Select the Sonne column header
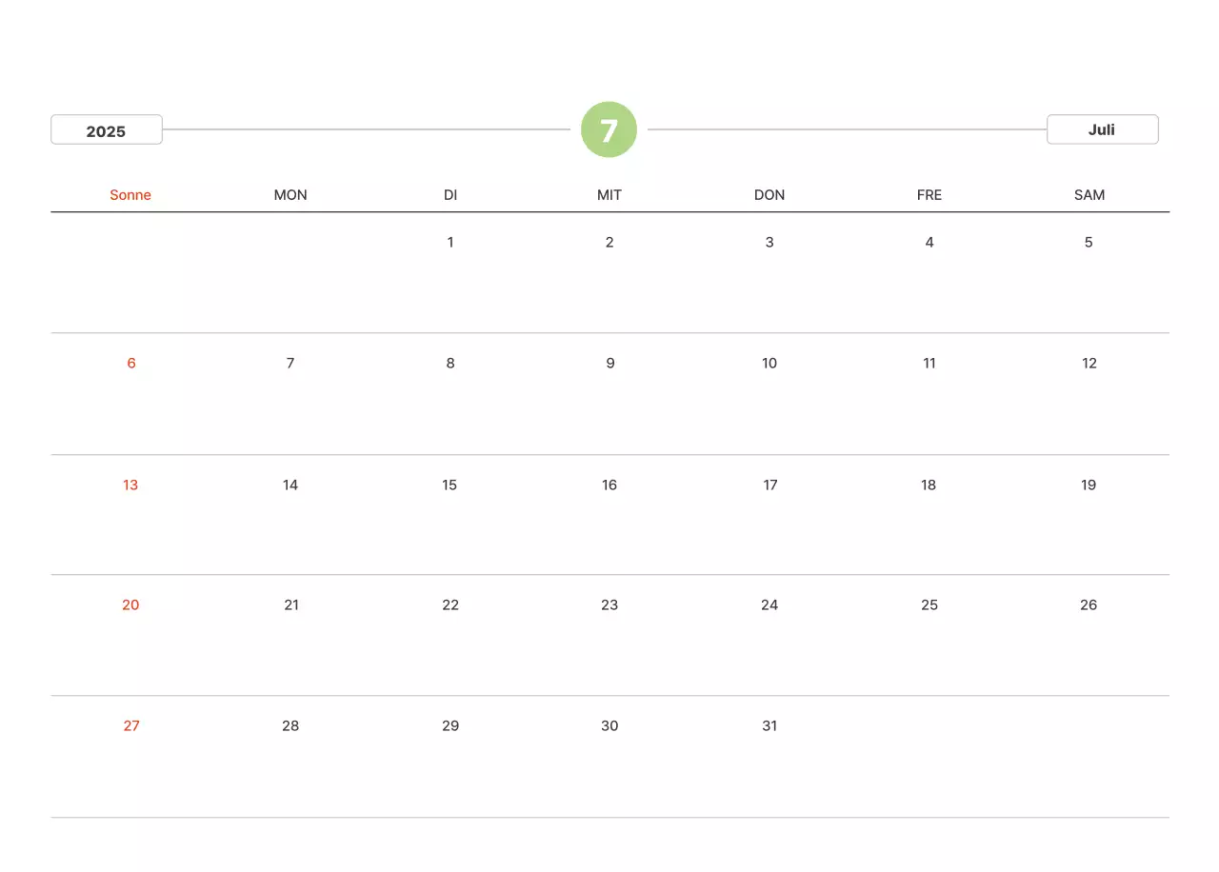 click(x=130, y=195)
